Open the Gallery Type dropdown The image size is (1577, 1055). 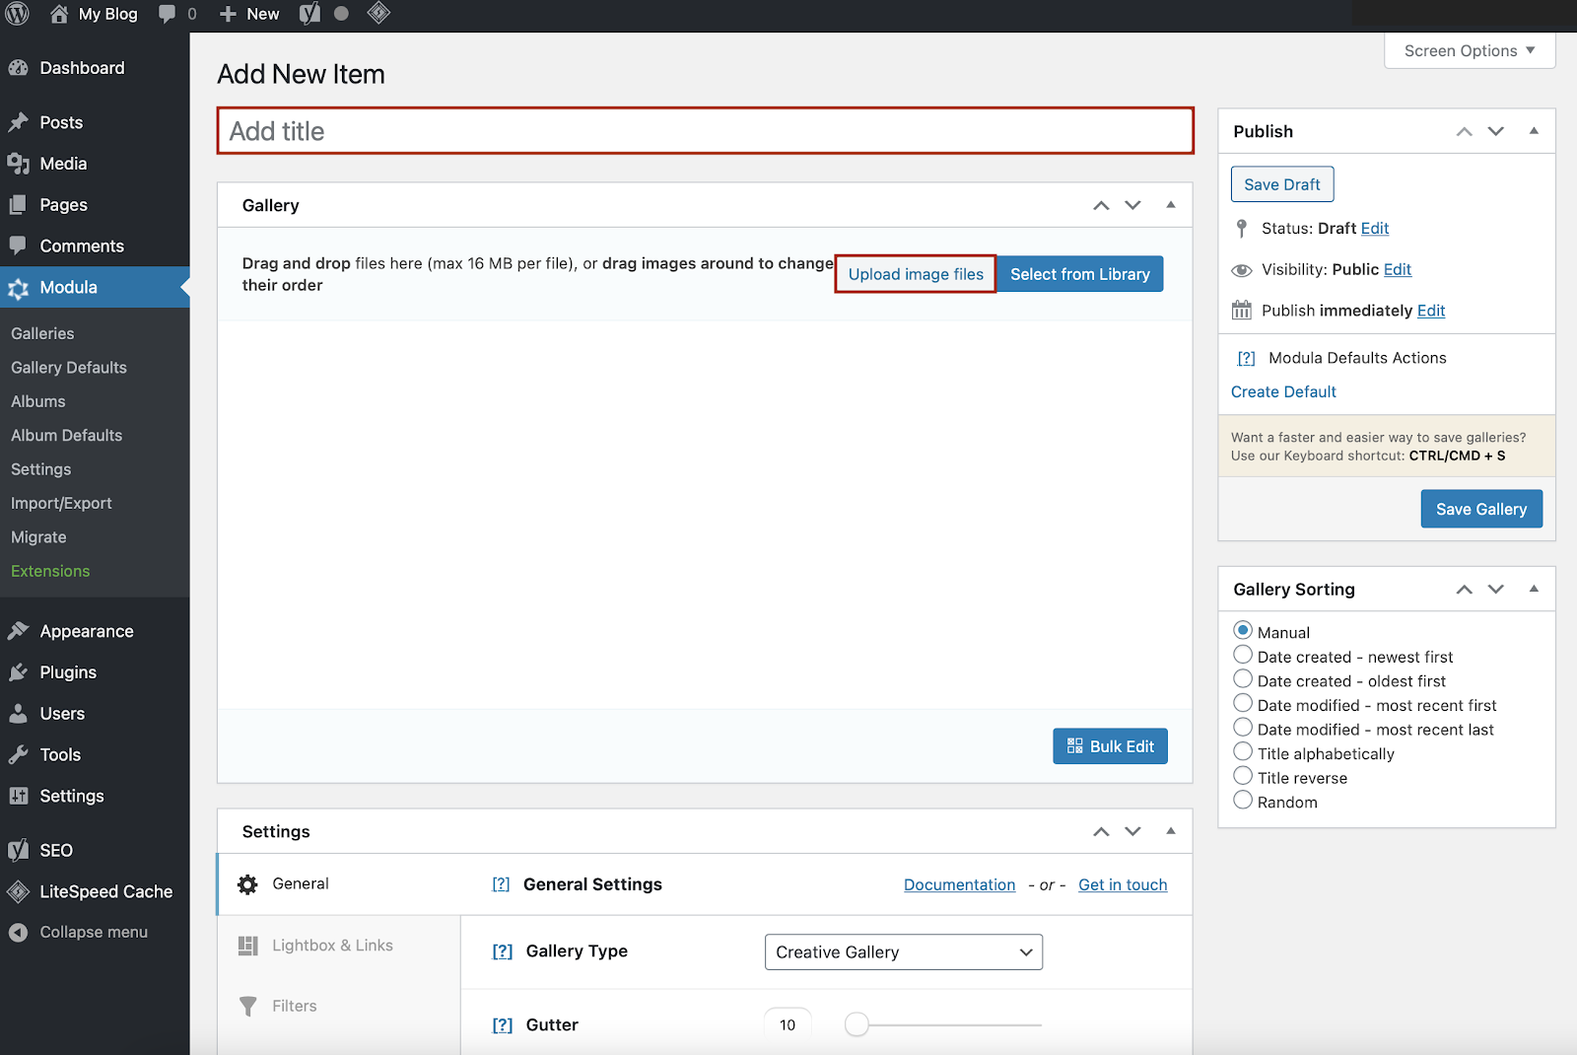click(x=904, y=952)
